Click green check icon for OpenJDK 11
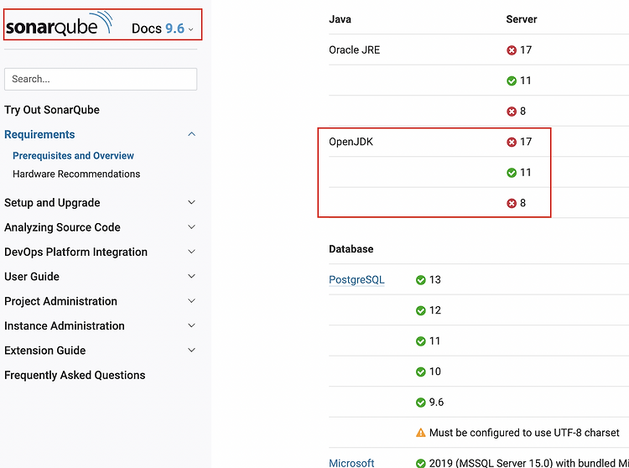Viewport: 629px width, 468px height. 512,173
